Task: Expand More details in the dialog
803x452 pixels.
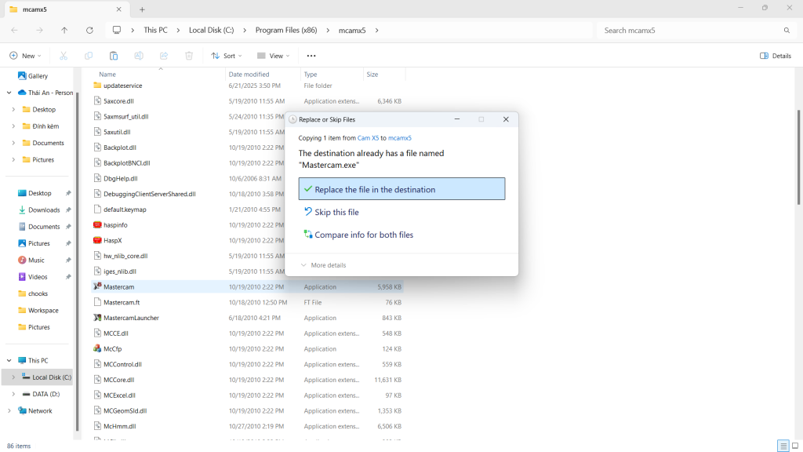Action: click(323, 265)
